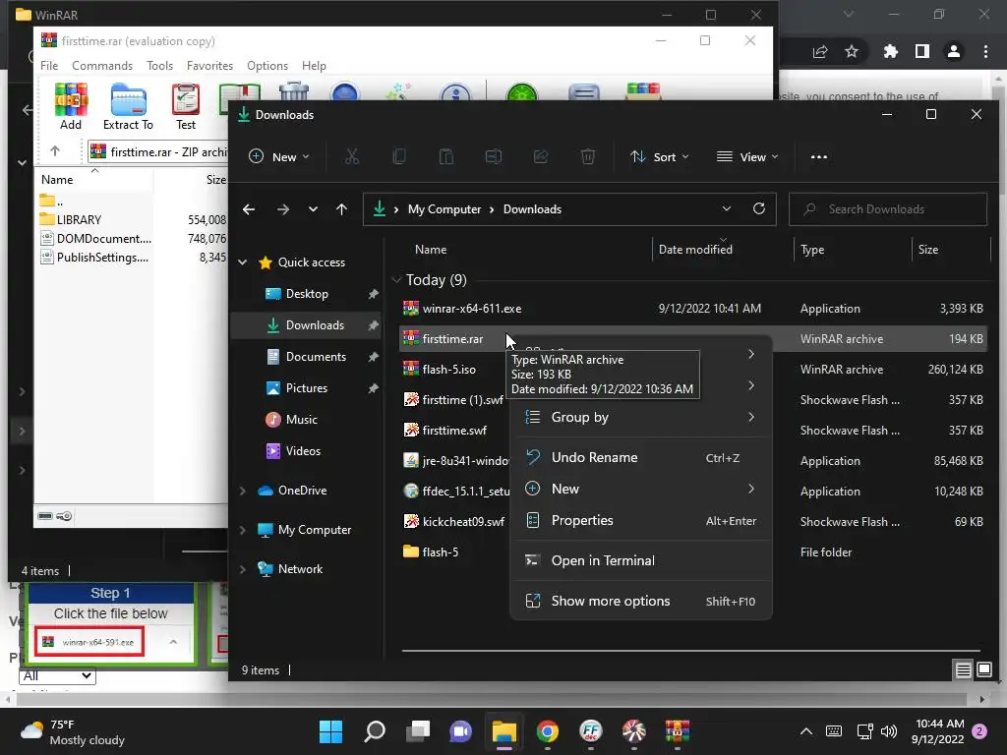The width and height of the screenshot is (1007, 755).
Task: Choose Open in Terminal from the context menu
Action: click(x=640, y=560)
